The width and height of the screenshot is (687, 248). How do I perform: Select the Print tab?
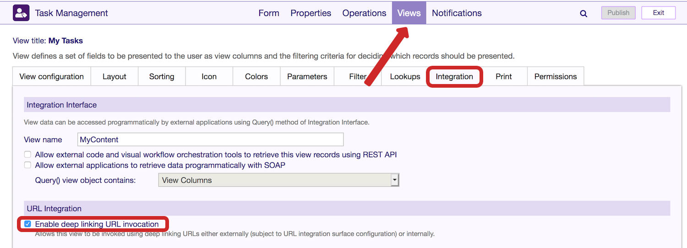coord(504,76)
